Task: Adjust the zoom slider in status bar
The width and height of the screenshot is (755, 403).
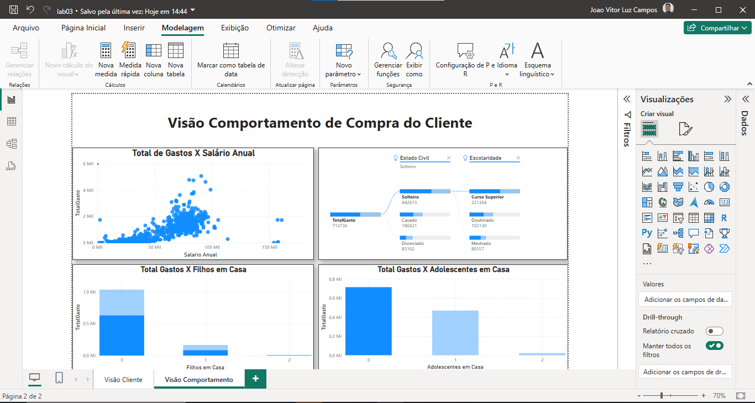Action: click(661, 396)
